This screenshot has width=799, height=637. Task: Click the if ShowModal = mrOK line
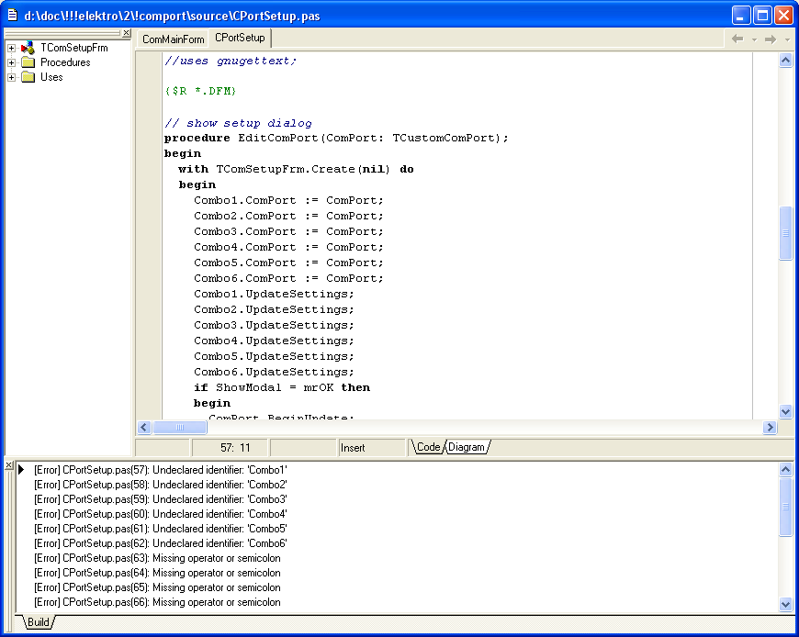282,387
